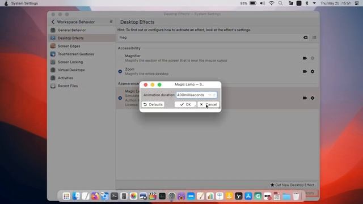Open the blue folder in dock
Viewport: 363px width, 204px height.
click(x=286, y=197)
